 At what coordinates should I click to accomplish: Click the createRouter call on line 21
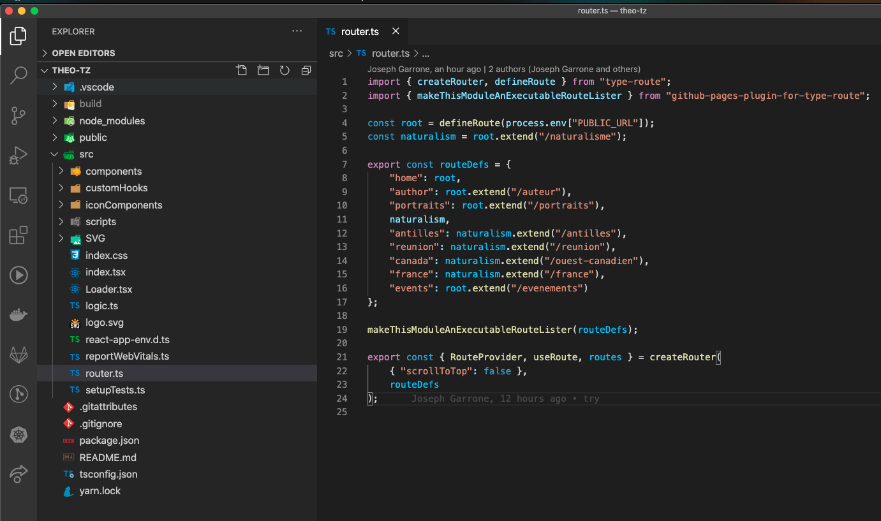tap(683, 357)
